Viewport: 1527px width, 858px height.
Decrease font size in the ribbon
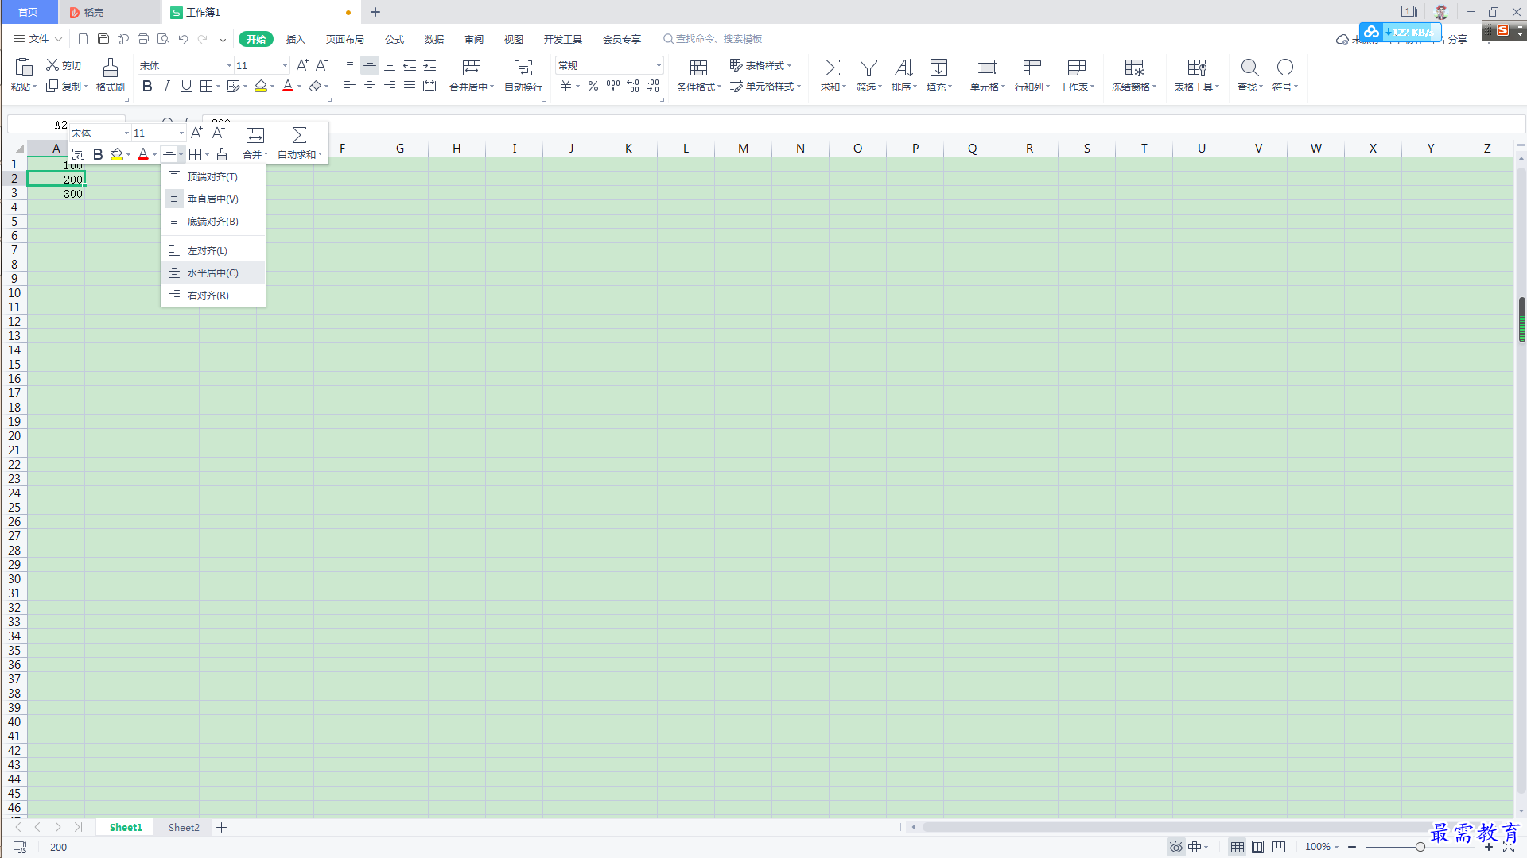(x=322, y=65)
